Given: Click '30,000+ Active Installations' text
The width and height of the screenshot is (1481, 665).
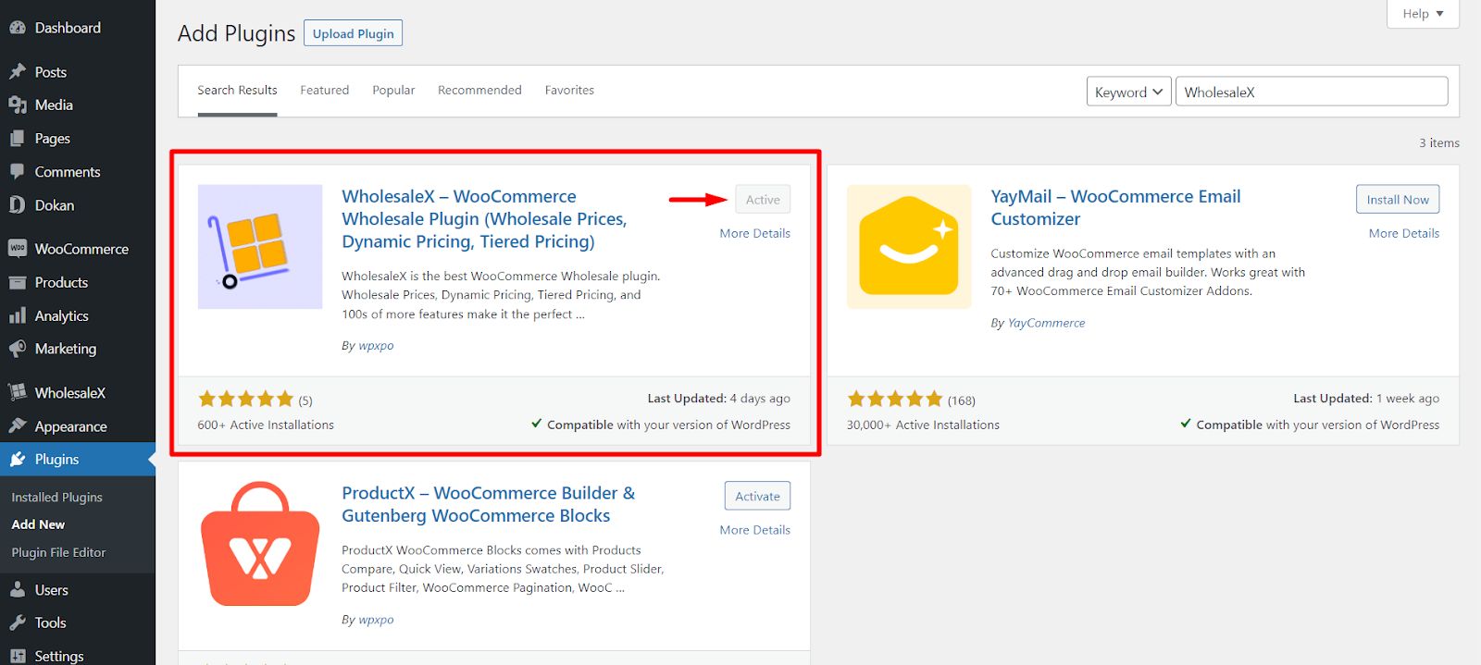Looking at the screenshot, I should click(923, 425).
